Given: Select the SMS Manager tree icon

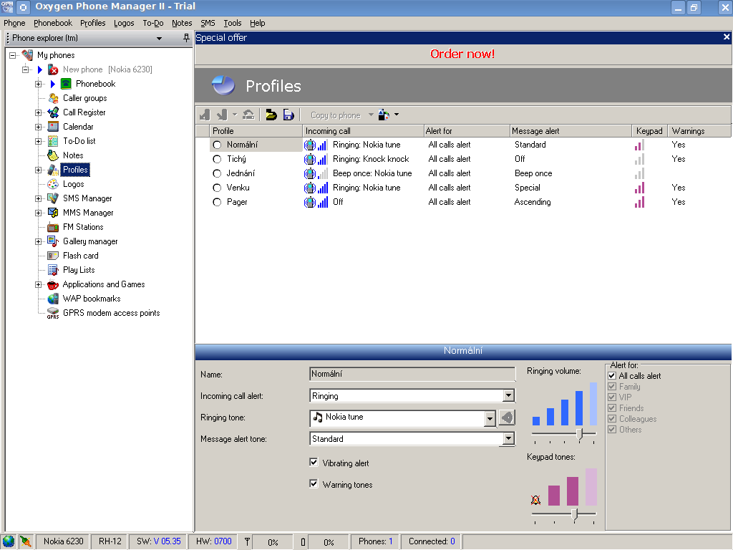Looking at the screenshot, I should point(53,198).
